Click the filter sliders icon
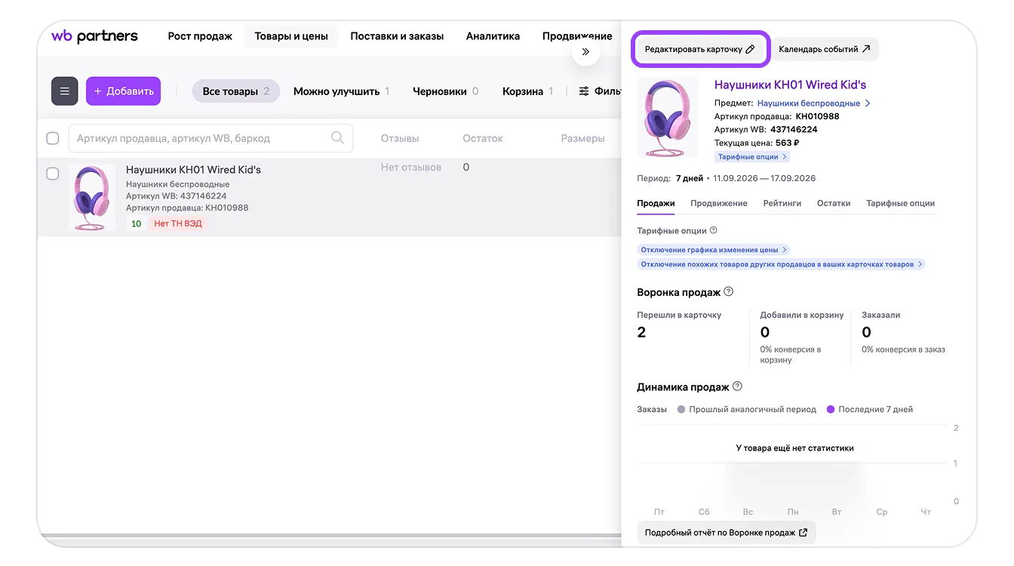 tap(584, 91)
